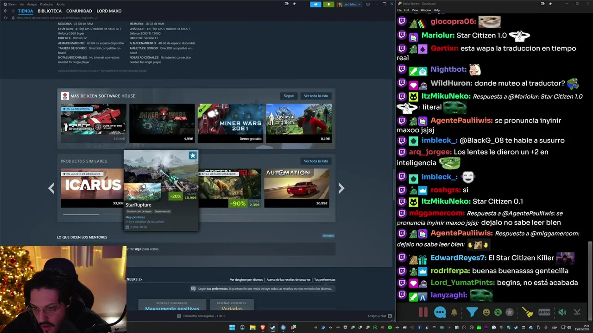
Task: Click the gray star icon in Social Stream
Action: [x=510, y=312]
